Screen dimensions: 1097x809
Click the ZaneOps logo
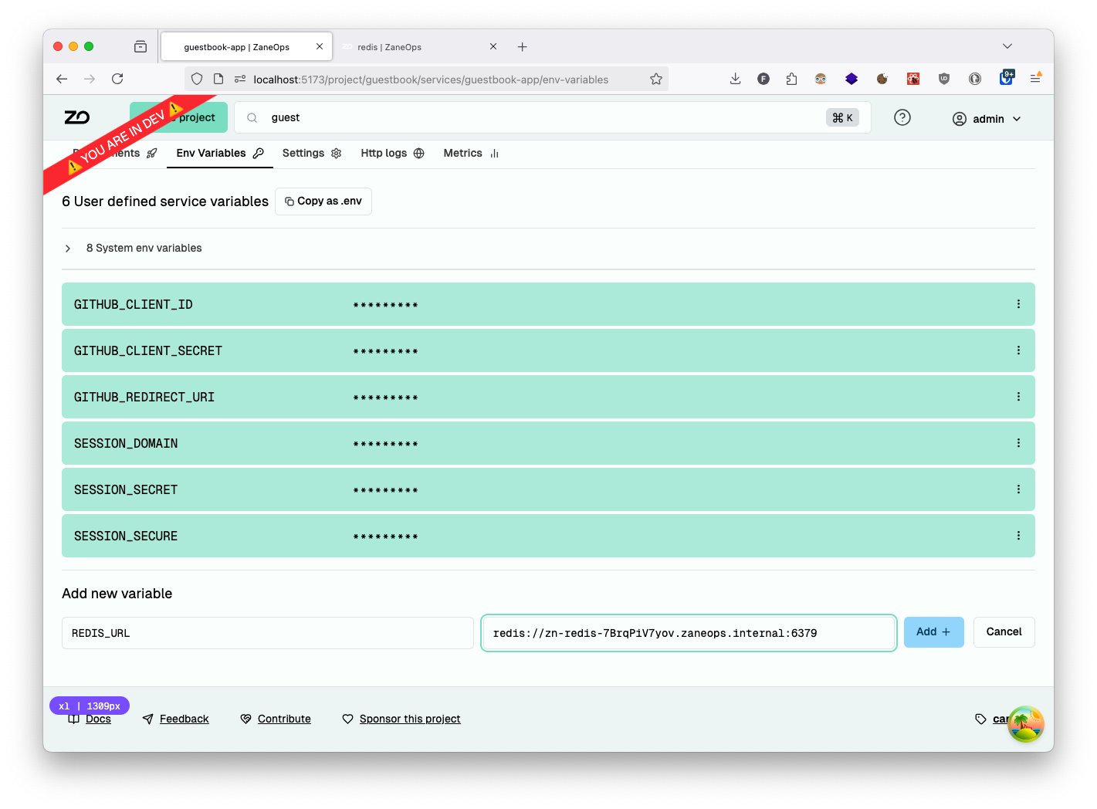pos(77,117)
